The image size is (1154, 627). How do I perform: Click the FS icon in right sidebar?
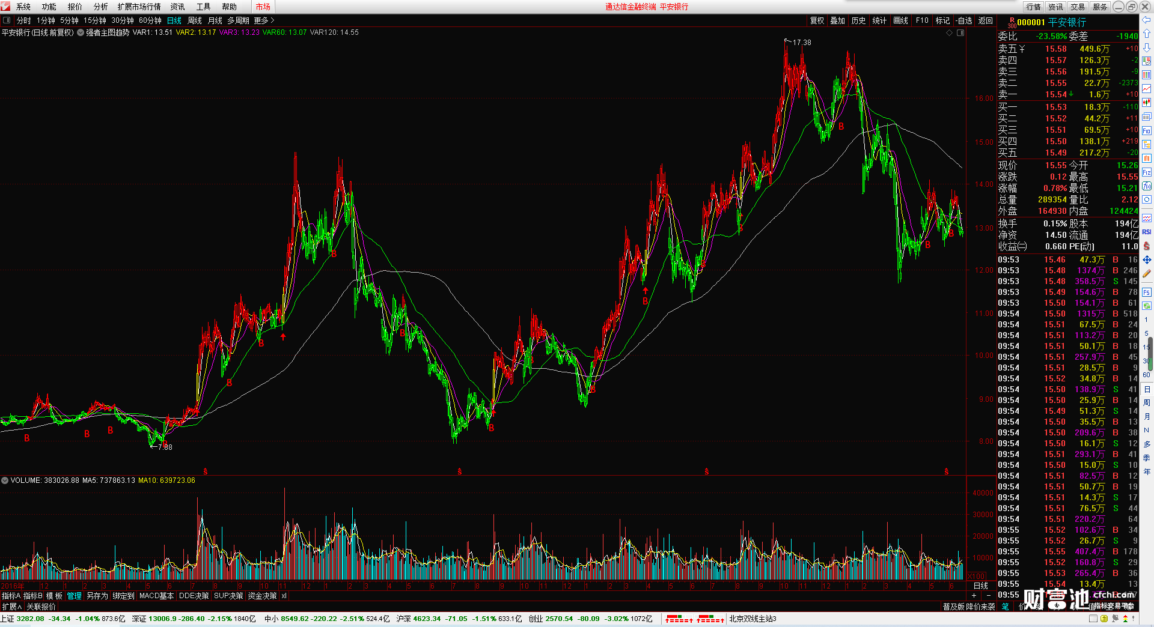tap(1147, 292)
